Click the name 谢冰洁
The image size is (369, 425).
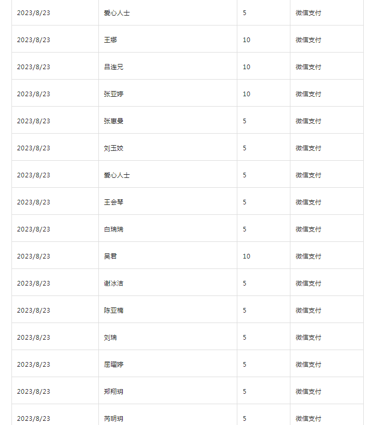point(113,284)
